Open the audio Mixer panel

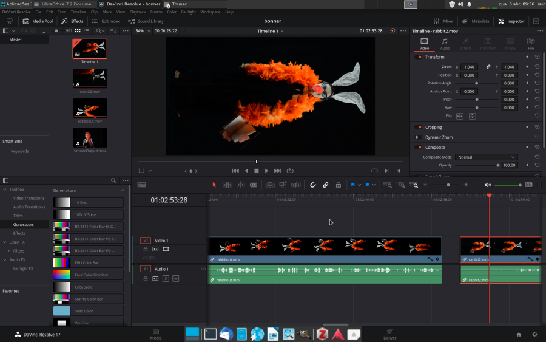[x=443, y=21]
